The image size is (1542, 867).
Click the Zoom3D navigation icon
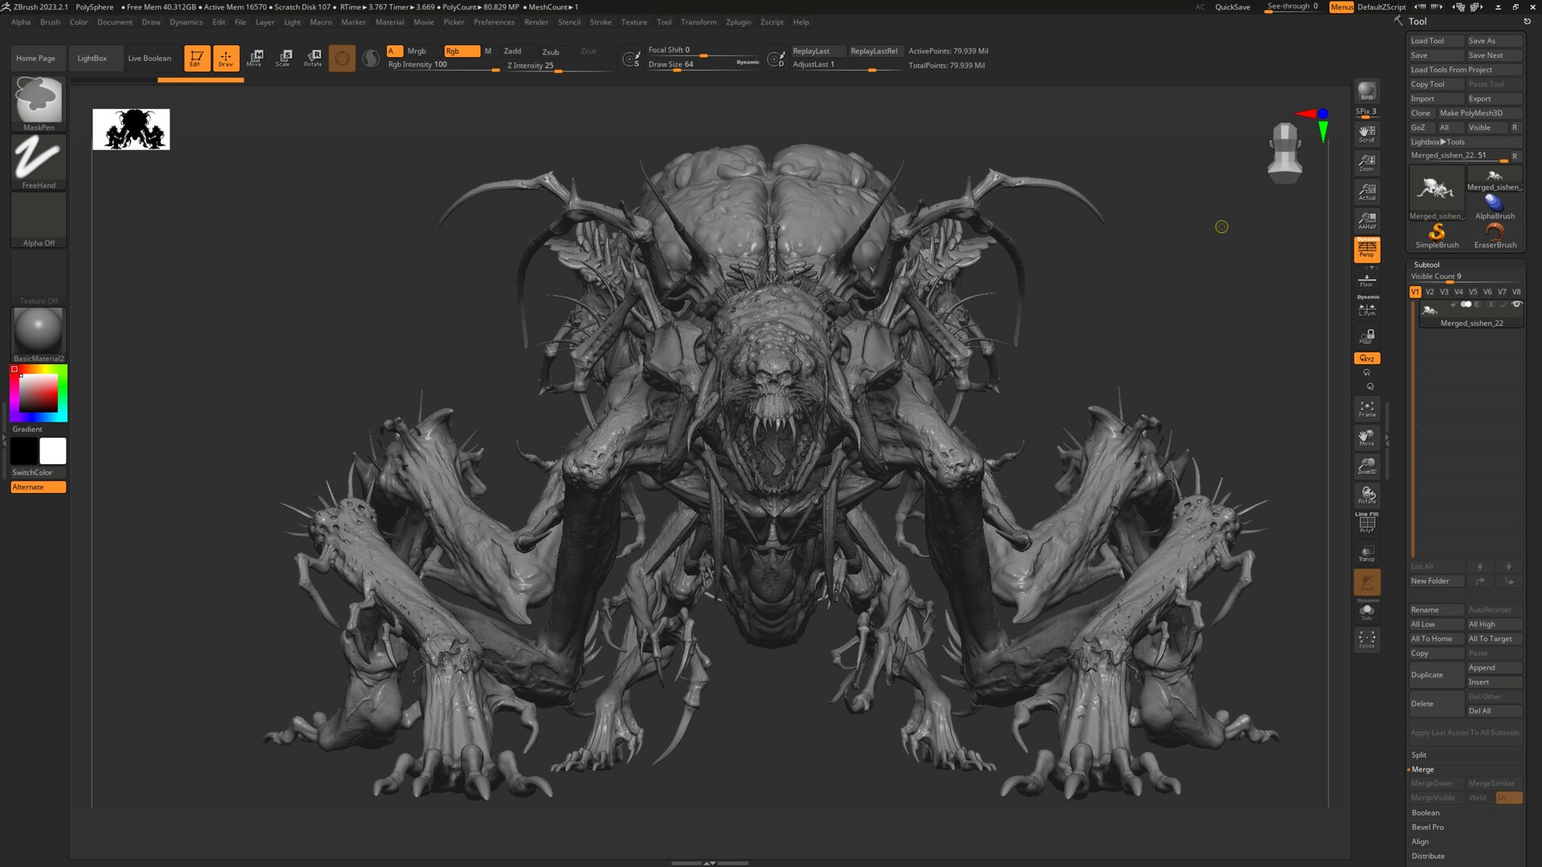(x=1366, y=466)
